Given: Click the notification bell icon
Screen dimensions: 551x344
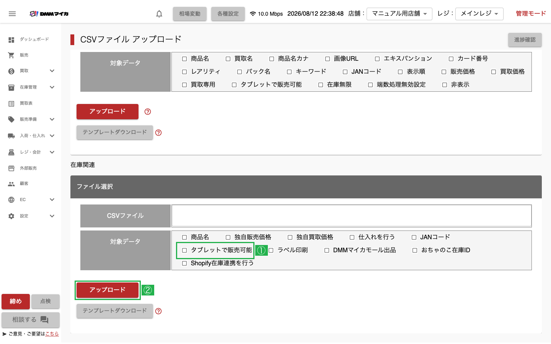Looking at the screenshot, I should coord(159,14).
